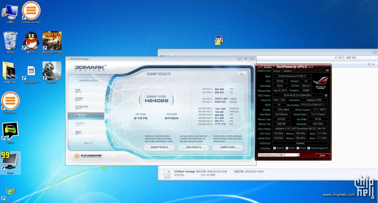
Task: Maximize the 3DMark Vantage window
Action: [x=246, y=59]
